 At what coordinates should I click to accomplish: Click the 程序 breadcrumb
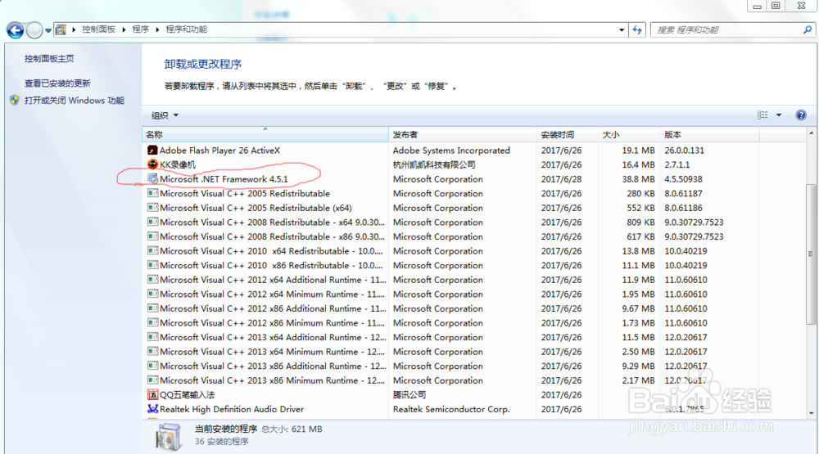[x=141, y=29]
